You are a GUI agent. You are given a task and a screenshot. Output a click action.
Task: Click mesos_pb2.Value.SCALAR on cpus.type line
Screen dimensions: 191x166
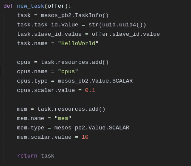(x=95, y=81)
